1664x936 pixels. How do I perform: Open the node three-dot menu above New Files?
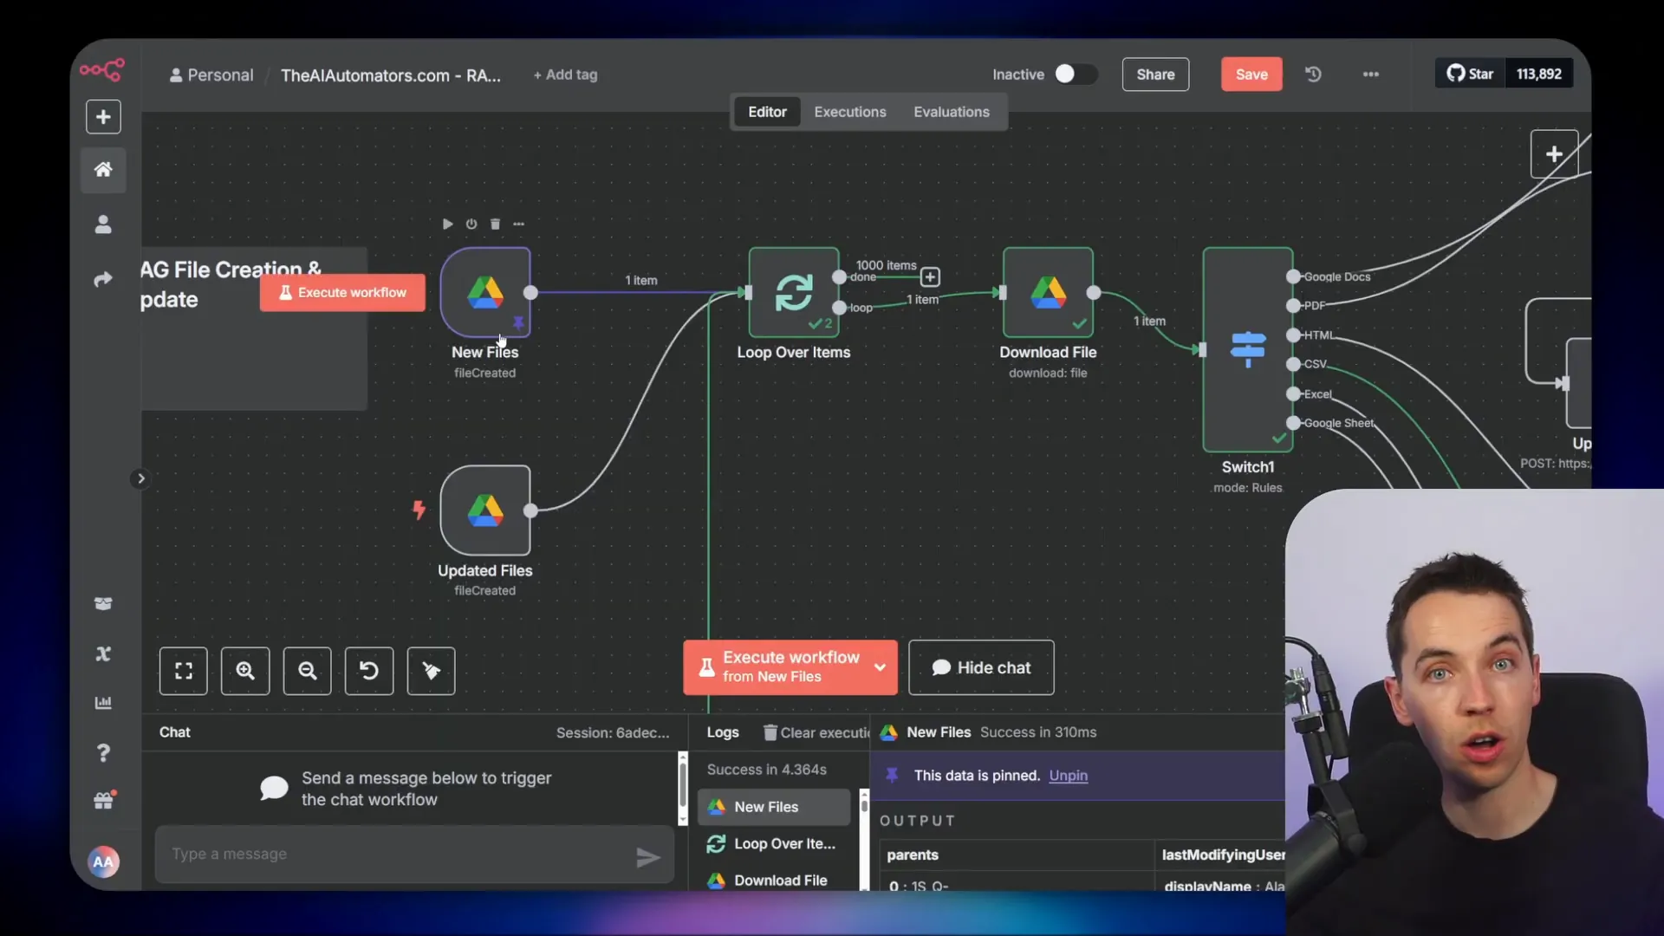point(518,224)
